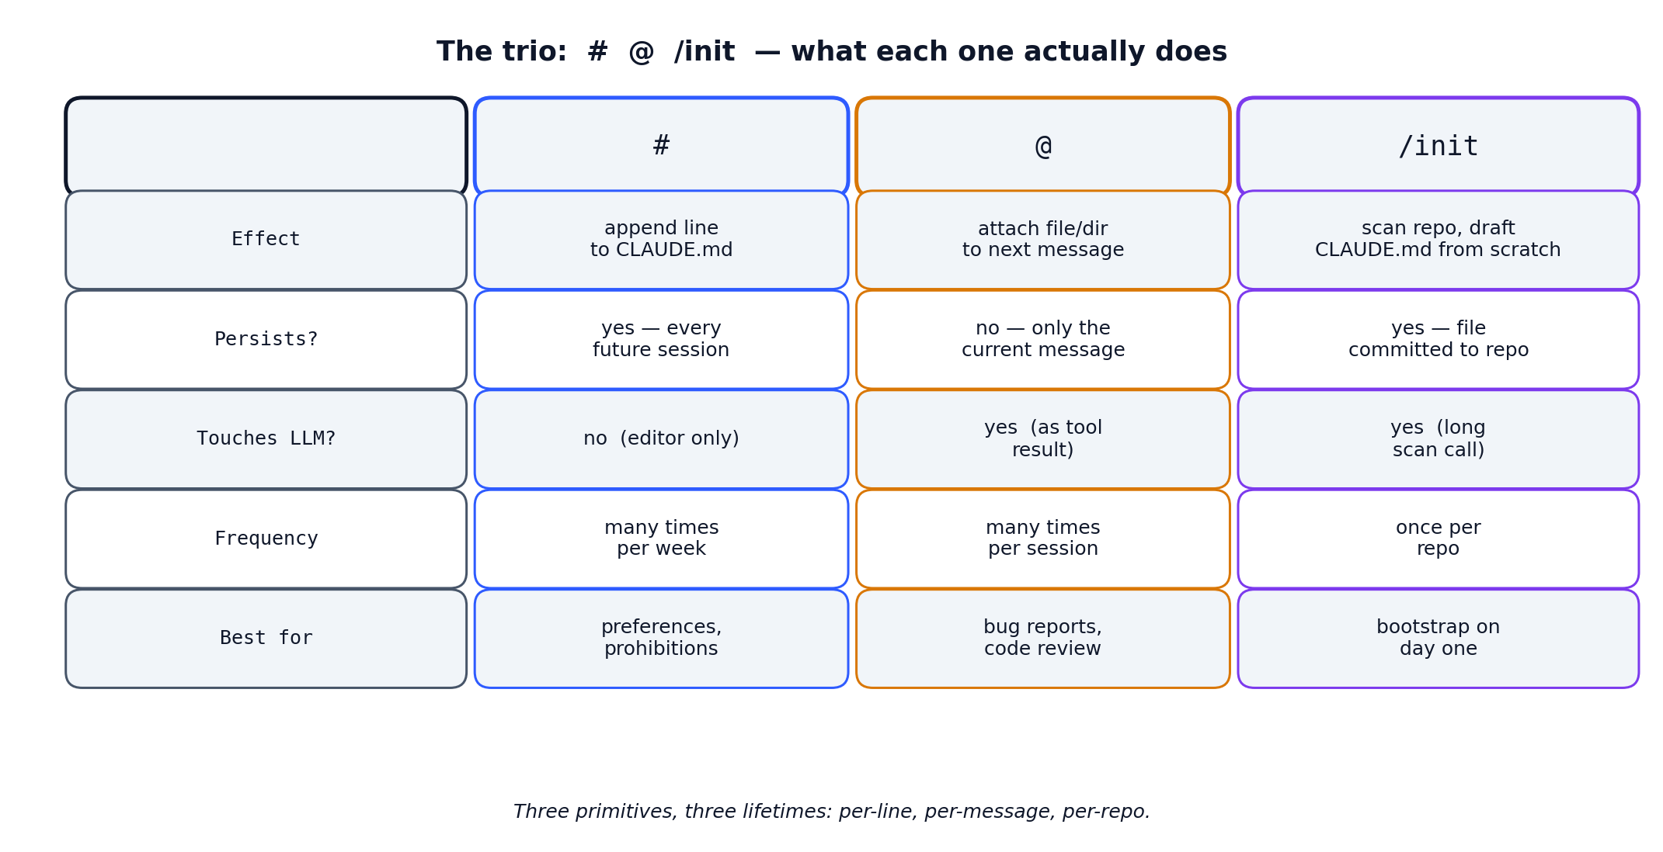Select the Touches LLM? row label

[266, 439]
